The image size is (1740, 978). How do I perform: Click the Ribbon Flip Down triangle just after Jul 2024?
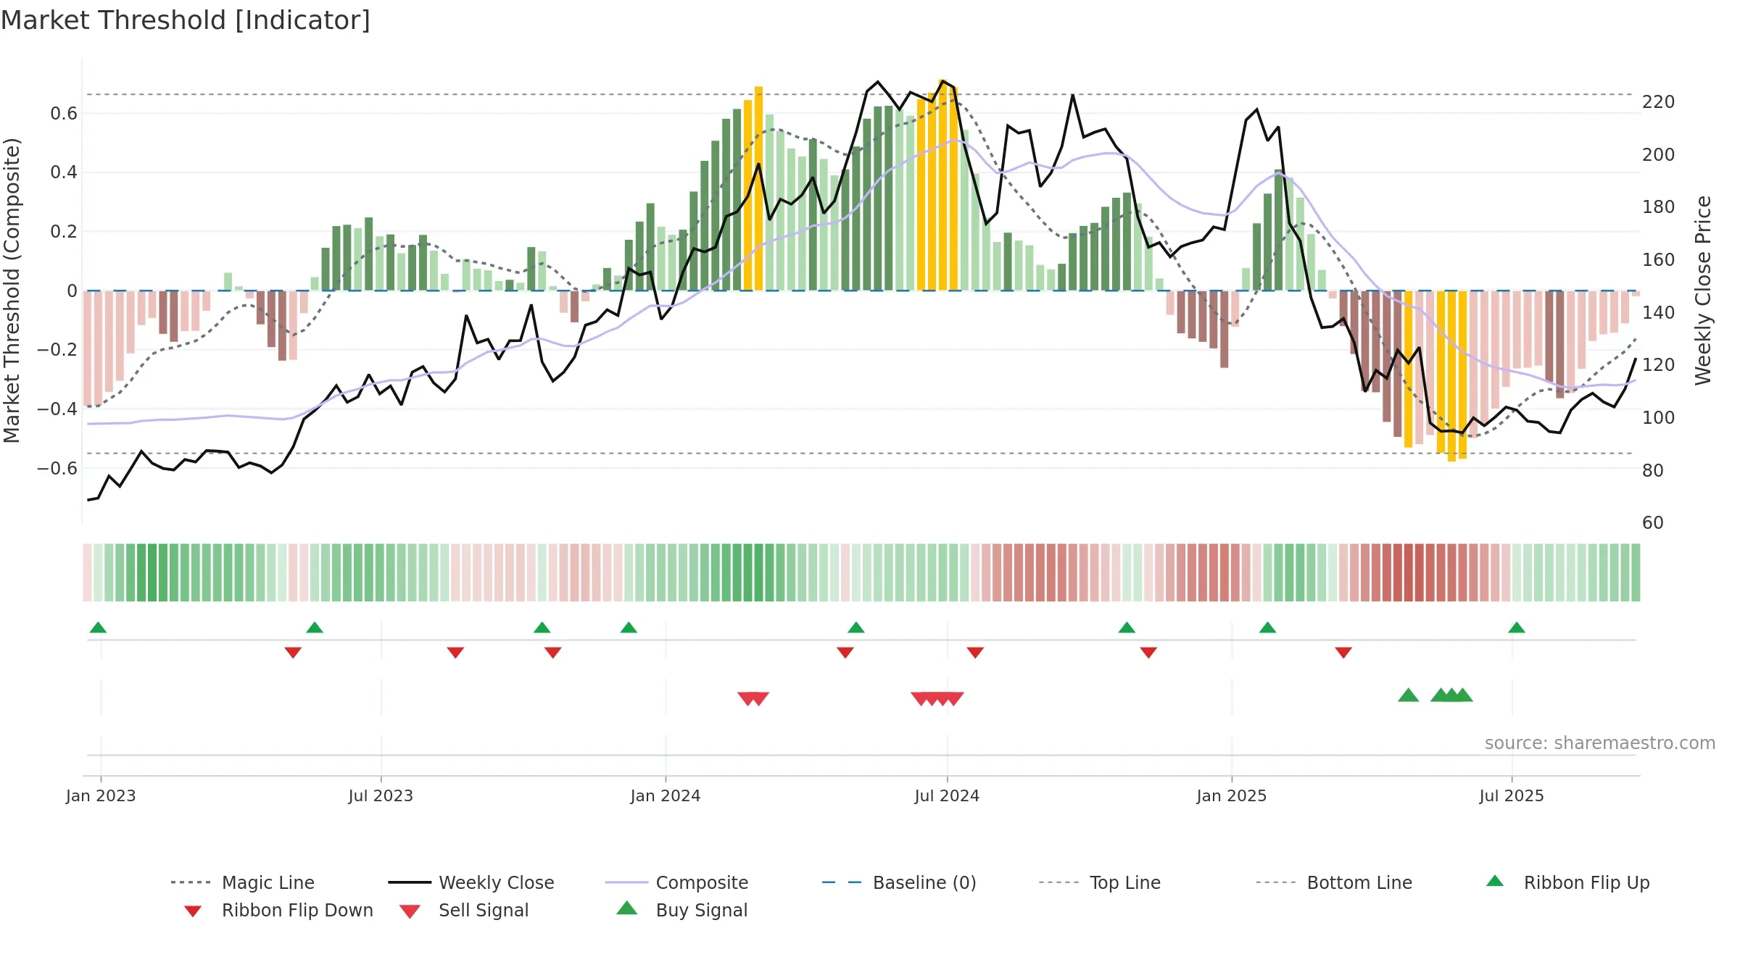pyautogui.click(x=975, y=653)
